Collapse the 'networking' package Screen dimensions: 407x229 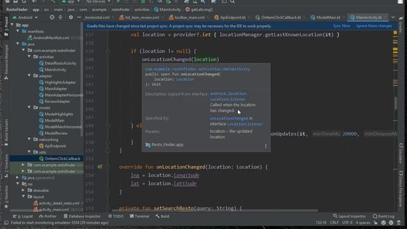coord(29,139)
